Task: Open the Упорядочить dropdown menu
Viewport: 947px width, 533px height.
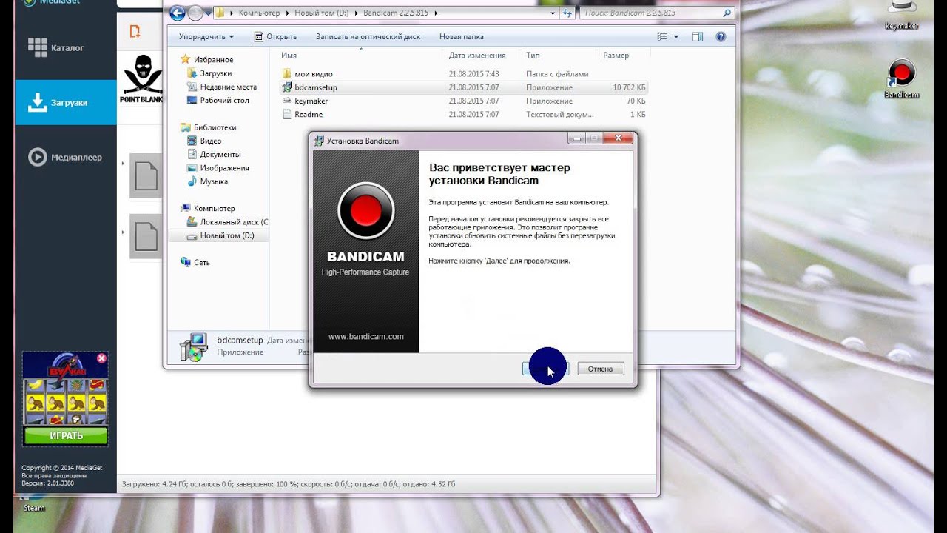Action: click(206, 36)
